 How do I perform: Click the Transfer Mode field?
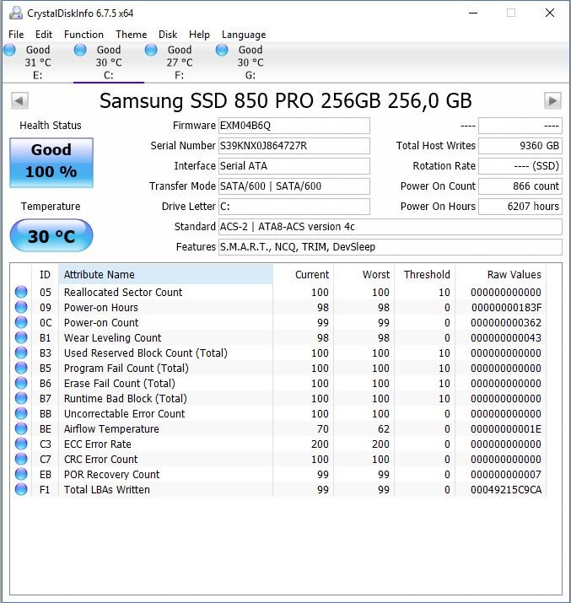tap(294, 186)
